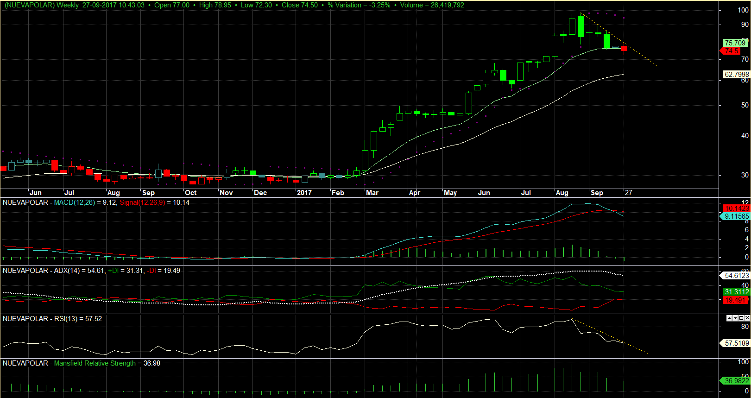Click the +DI = 31.31 label
This screenshot has width=751, height=398.
(x=126, y=271)
